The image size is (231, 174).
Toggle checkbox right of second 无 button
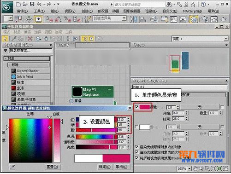click(222, 127)
